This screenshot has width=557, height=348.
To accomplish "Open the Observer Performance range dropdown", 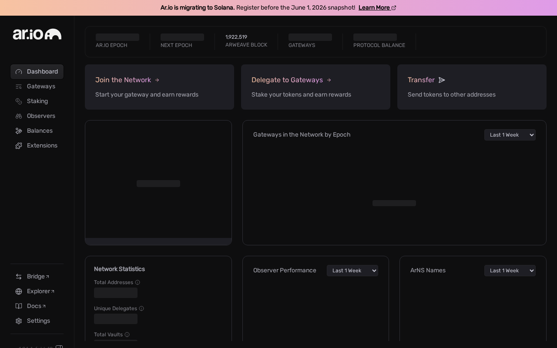I will [352, 271].
